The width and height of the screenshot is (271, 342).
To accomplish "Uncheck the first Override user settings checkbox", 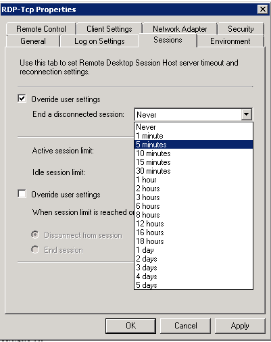I will click(22, 99).
